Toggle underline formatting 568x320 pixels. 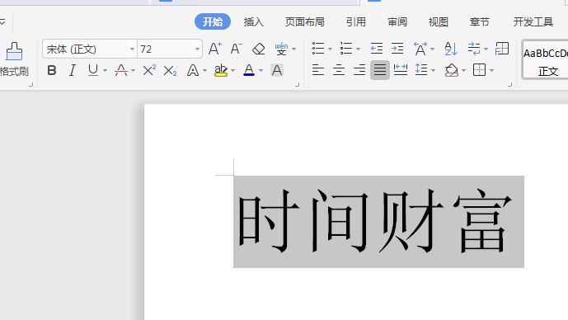(93, 70)
